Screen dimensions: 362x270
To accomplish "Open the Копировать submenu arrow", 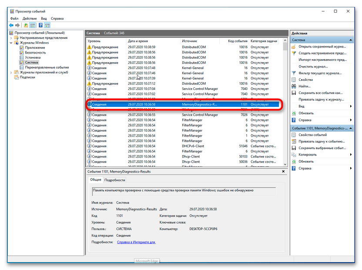I will tap(351, 154).
